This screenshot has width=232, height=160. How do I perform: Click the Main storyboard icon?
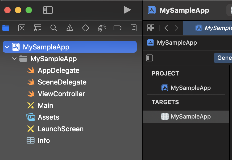(31, 106)
